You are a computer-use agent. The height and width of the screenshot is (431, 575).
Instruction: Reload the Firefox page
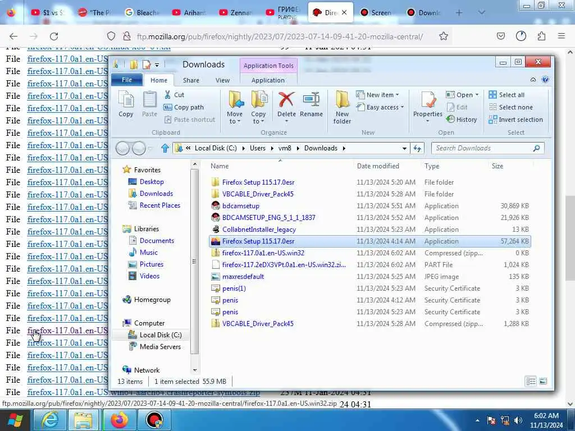pos(54,36)
